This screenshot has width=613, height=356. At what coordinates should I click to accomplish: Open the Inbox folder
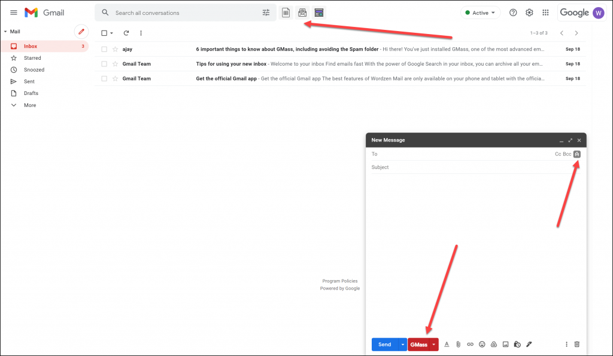[x=44, y=47]
